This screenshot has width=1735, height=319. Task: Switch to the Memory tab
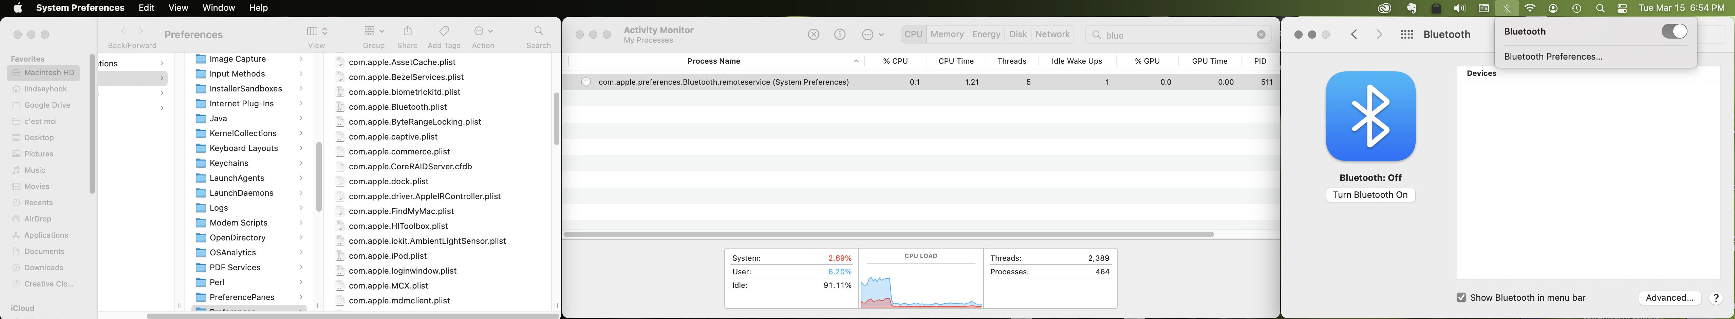[x=946, y=35]
